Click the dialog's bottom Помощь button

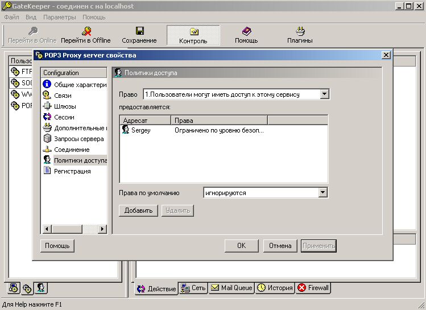point(57,246)
